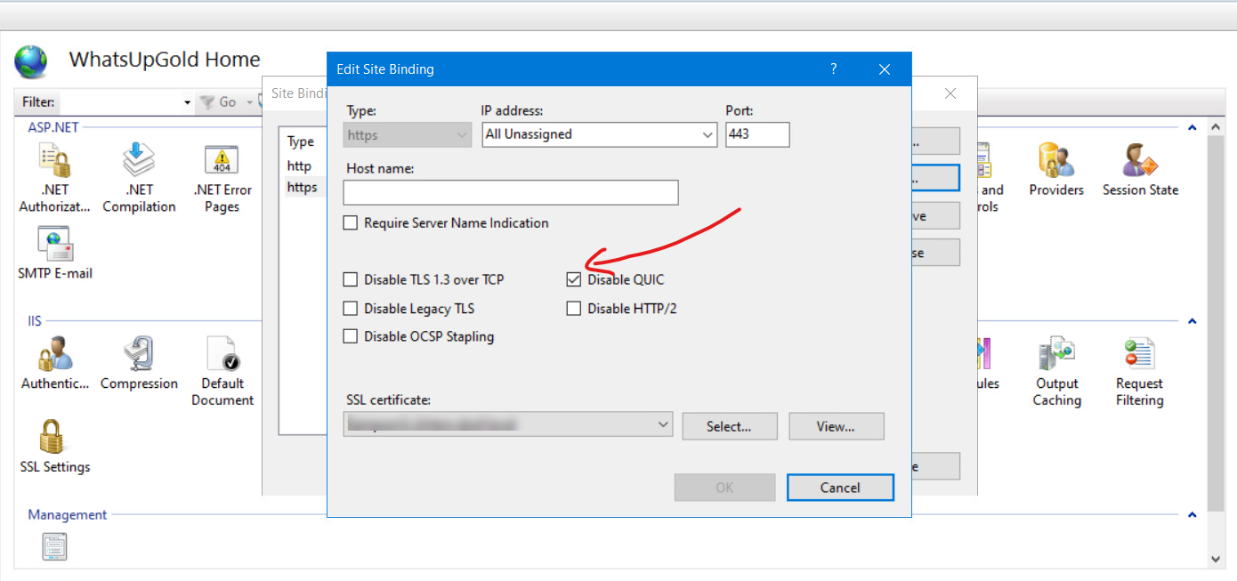Click Select... for SSL certificate
The image size is (1237, 581).
point(730,426)
